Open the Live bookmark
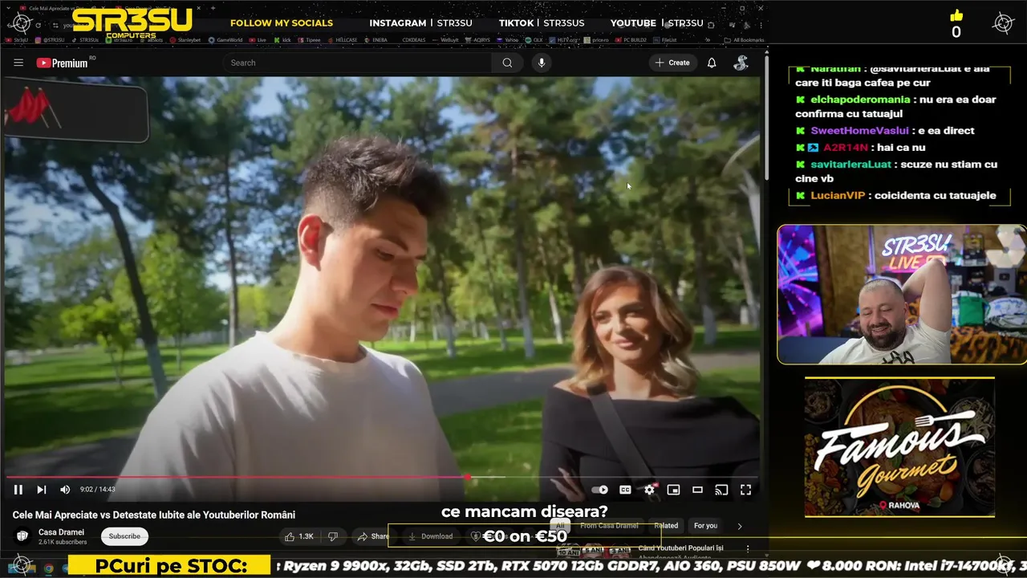Image resolution: width=1027 pixels, height=578 pixels. click(x=257, y=39)
